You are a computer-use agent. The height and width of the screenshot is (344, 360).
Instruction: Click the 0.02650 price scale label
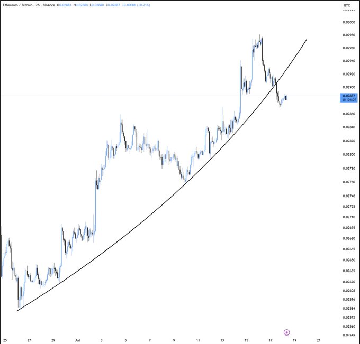(x=349, y=260)
